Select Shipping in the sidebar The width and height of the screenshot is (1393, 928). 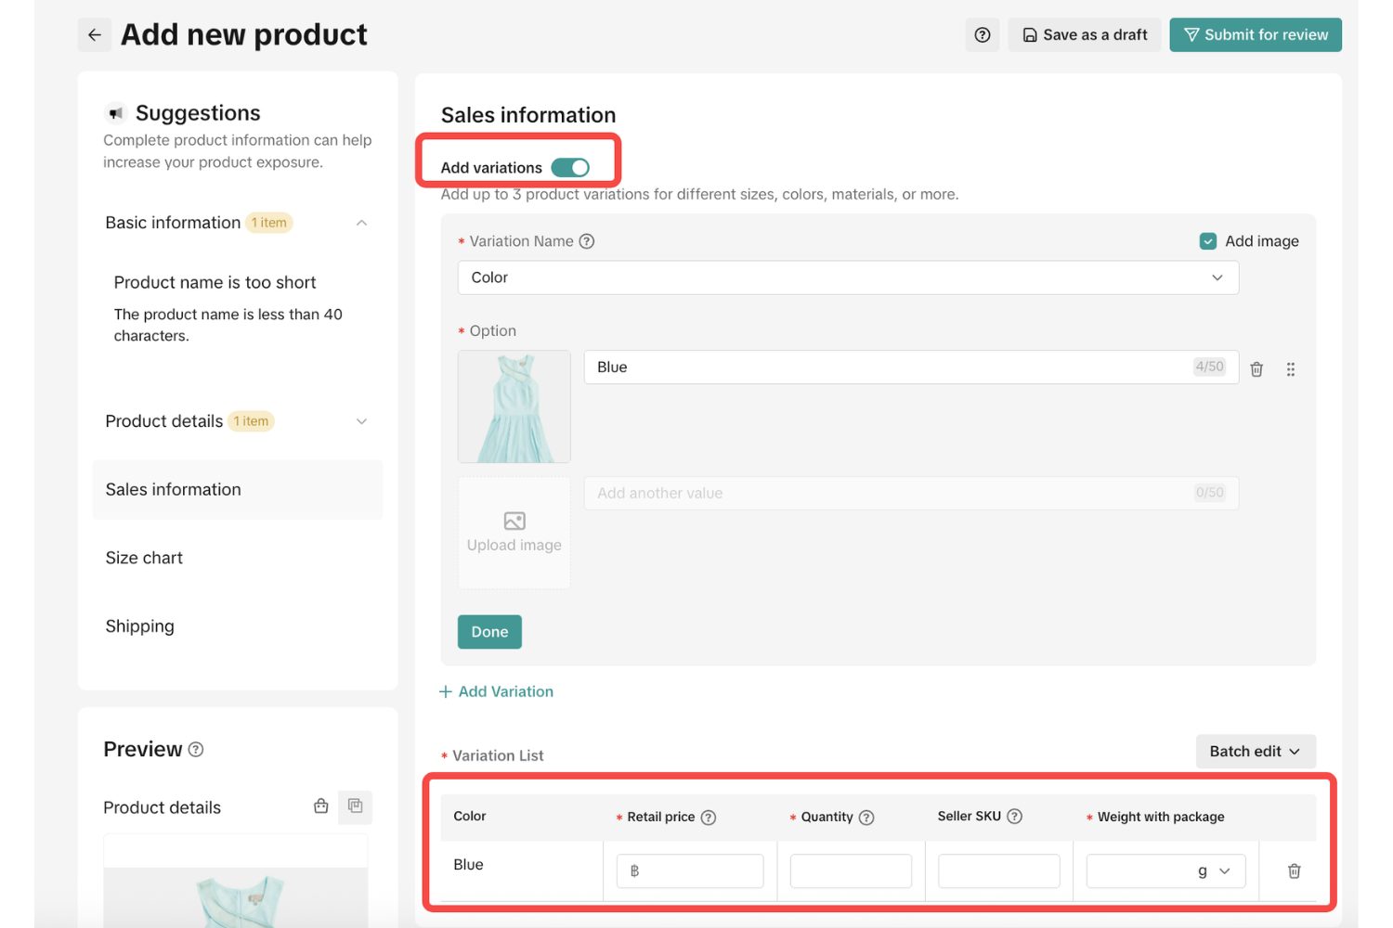pos(139,626)
